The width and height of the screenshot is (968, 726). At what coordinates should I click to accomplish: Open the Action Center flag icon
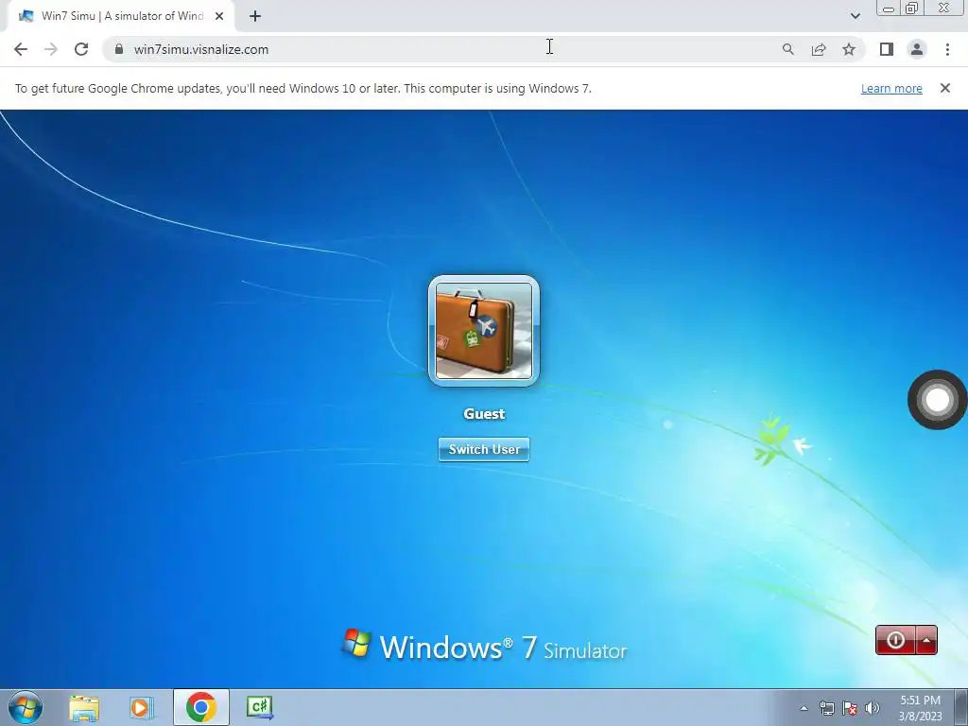(x=850, y=708)
